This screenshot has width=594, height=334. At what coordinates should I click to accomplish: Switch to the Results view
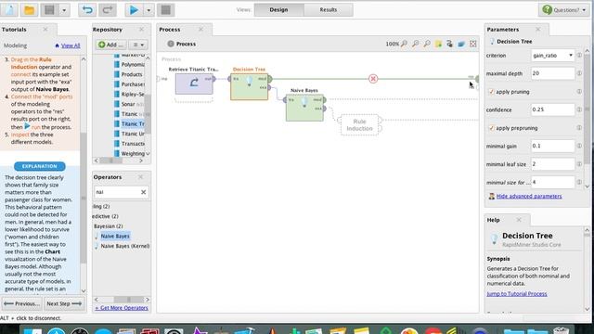(x=328, y=10)
